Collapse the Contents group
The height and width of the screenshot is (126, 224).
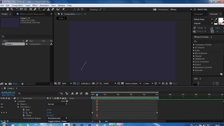pyautogui.click(x=15, y=101)
